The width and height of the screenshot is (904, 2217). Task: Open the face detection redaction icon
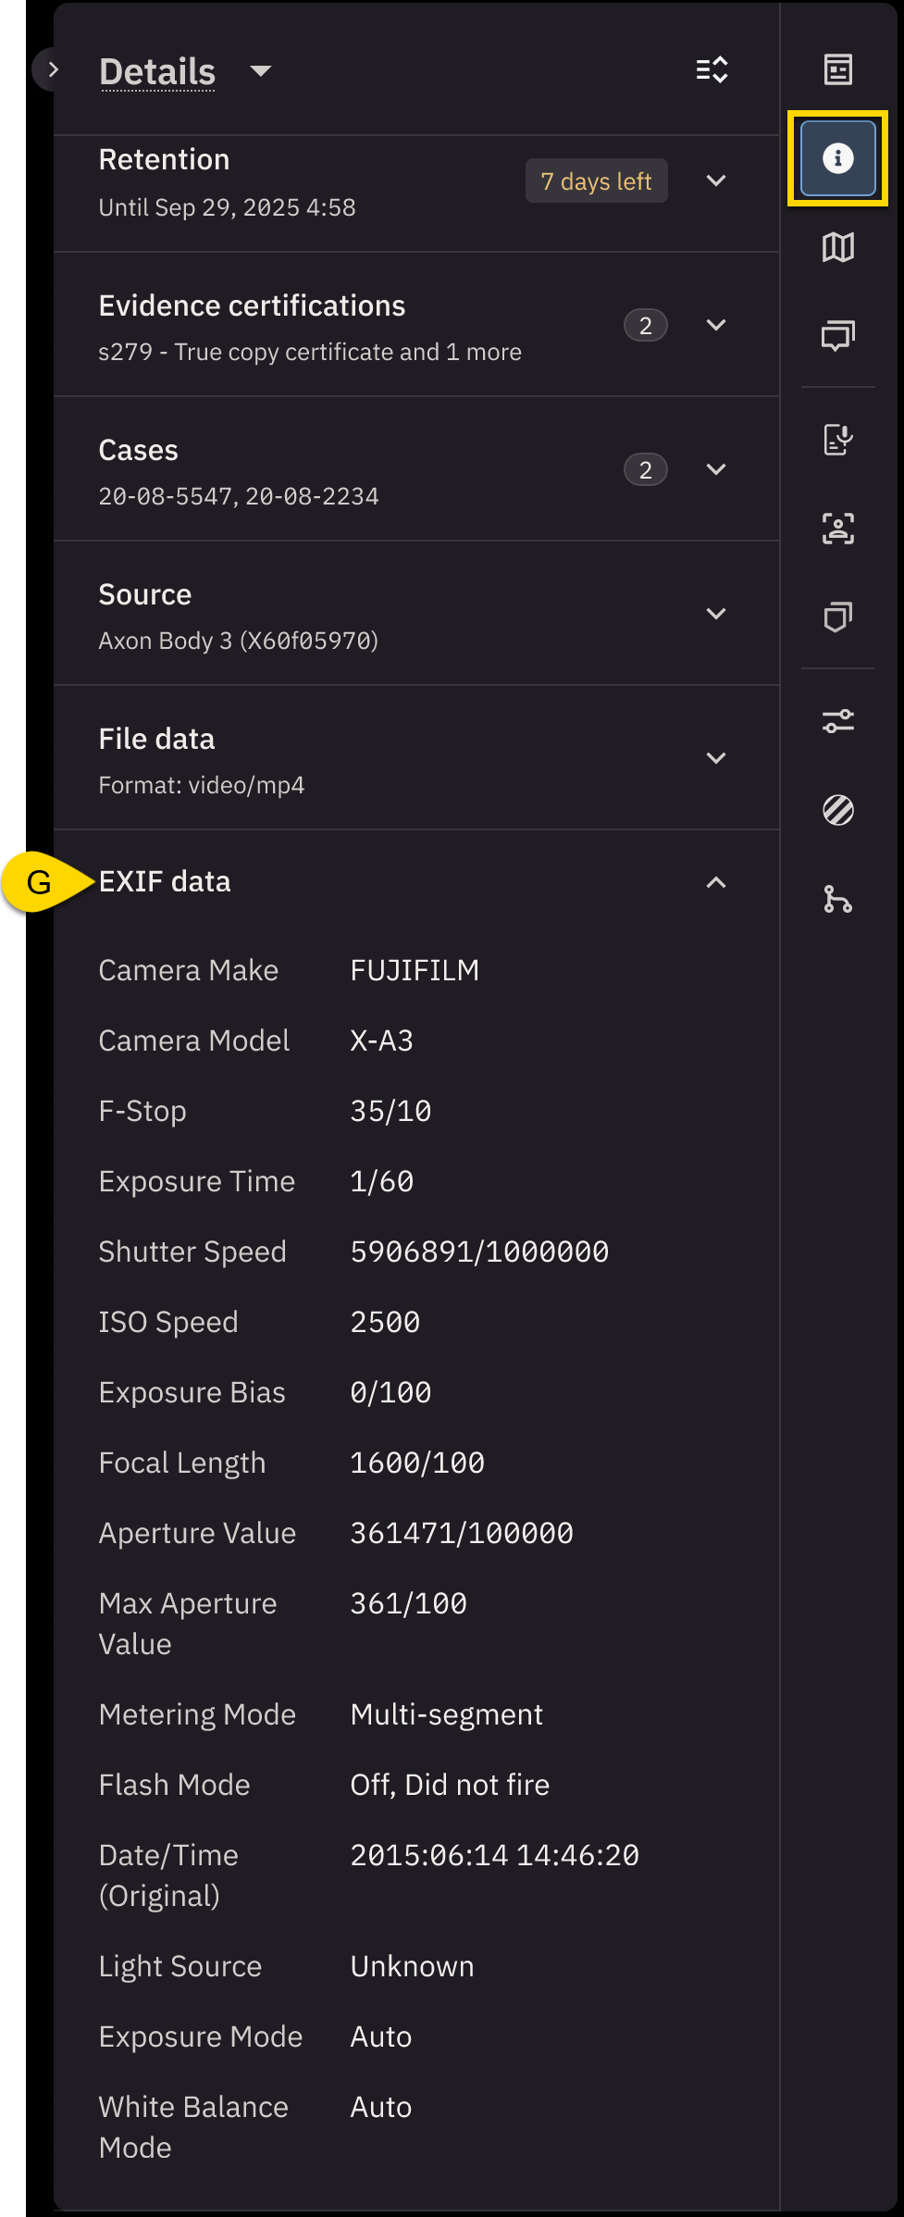pos(837,529)
